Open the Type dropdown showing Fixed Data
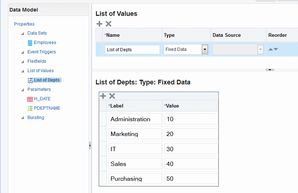This screenshot has height=193, width=298. pyautogui.click(x=205, y=50)
